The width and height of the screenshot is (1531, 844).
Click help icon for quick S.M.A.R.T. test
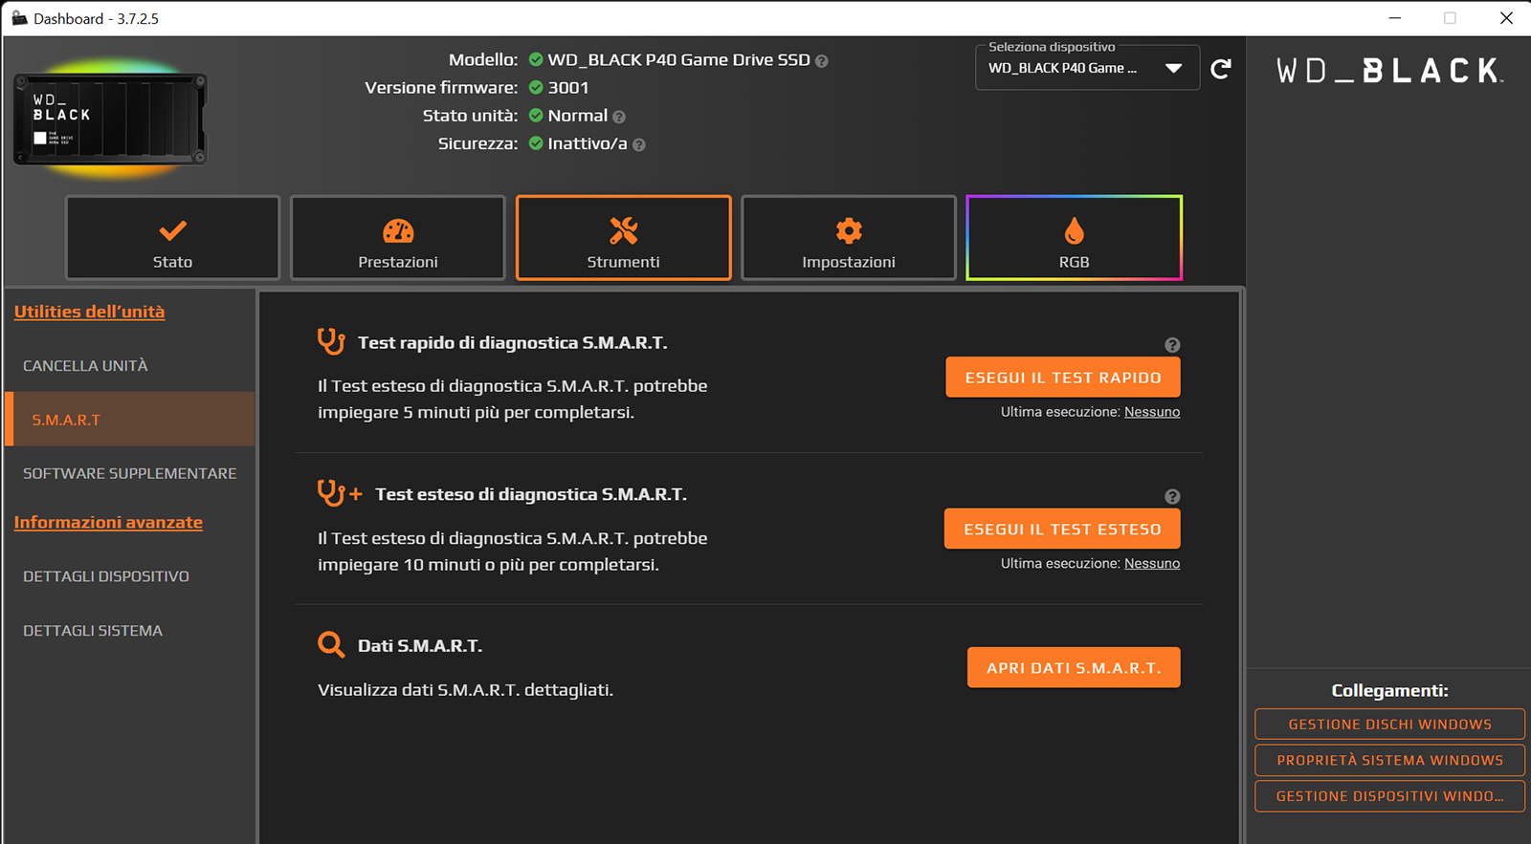1172,345
